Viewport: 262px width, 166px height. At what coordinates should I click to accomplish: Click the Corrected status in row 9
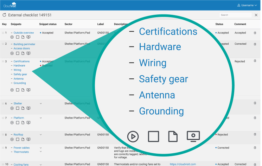(222, 148)
